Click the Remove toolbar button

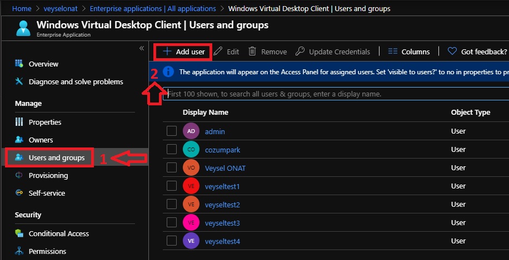pyautogui.click(x=267, y=52)
